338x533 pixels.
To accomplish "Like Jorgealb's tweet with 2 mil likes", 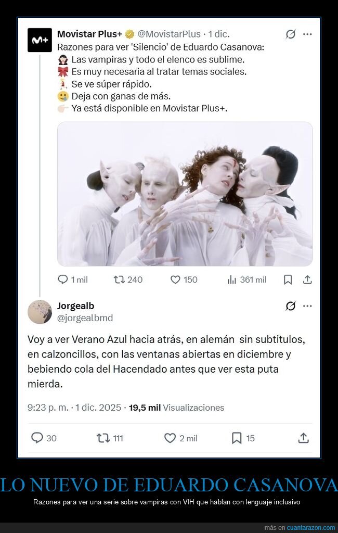I will point(181,438).
